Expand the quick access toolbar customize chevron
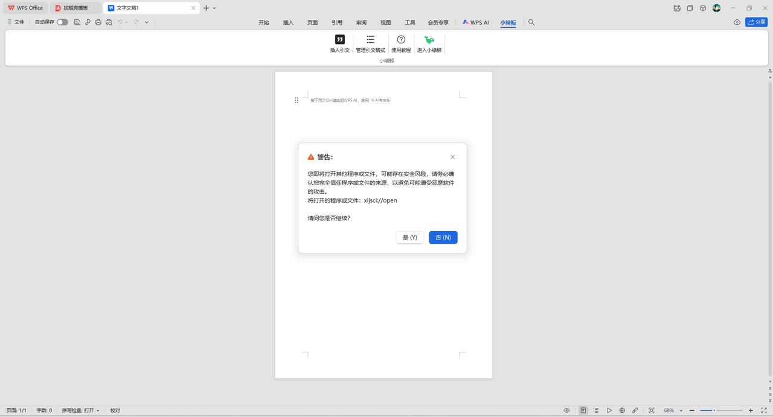Image resolution: width=773 pixels, height=417 pixels. 147,22
